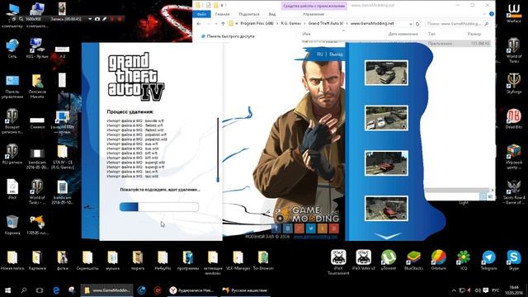
Task: Open the Bandicam recording dropdown arrow
Action: coord(90,19)
